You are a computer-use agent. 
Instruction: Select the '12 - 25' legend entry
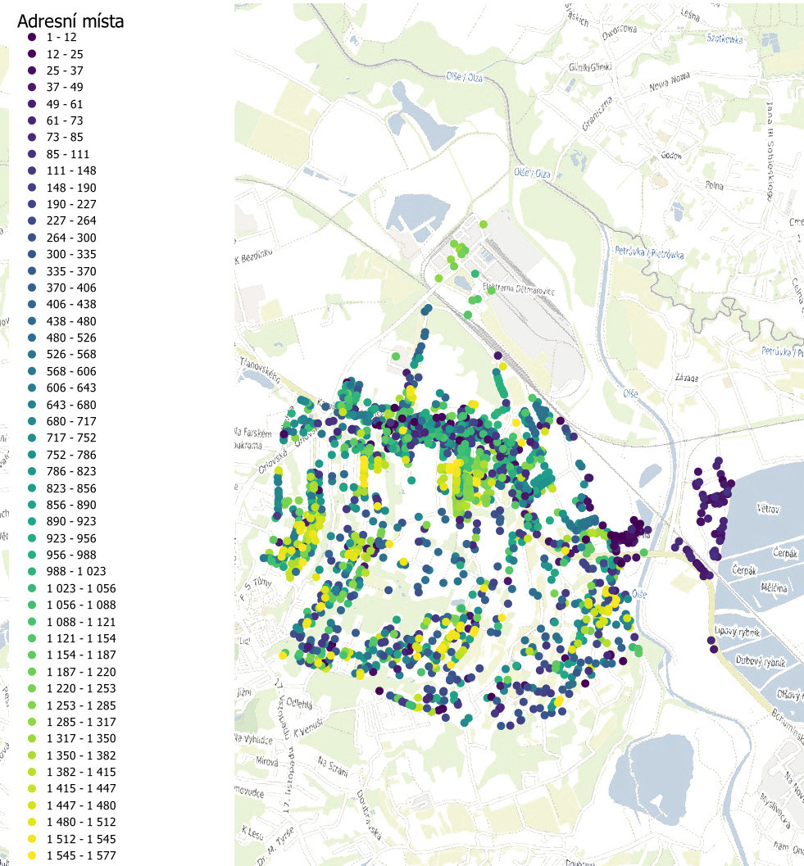click(x=56, y=54)
